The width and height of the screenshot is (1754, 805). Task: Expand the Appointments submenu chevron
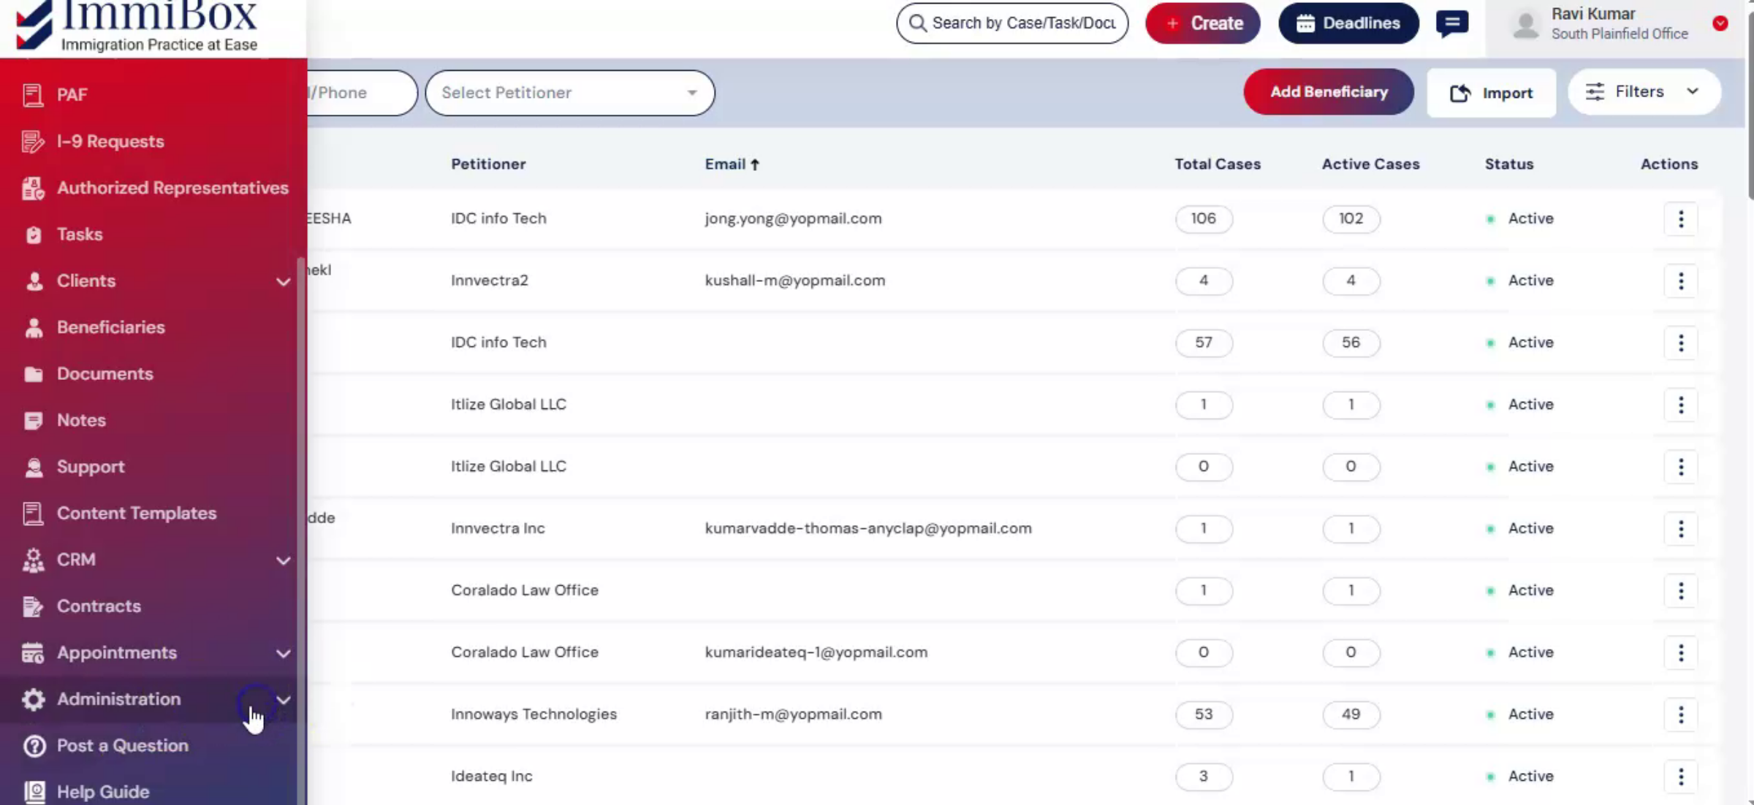click(284, 654)
